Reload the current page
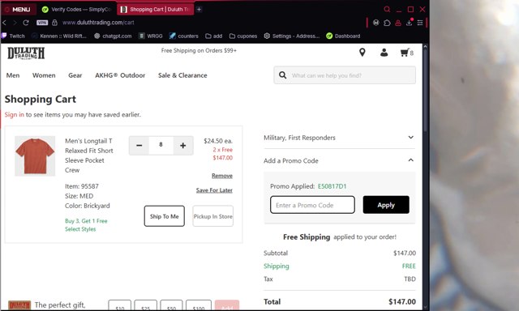 pyautogui.click(x=26, y=23)
